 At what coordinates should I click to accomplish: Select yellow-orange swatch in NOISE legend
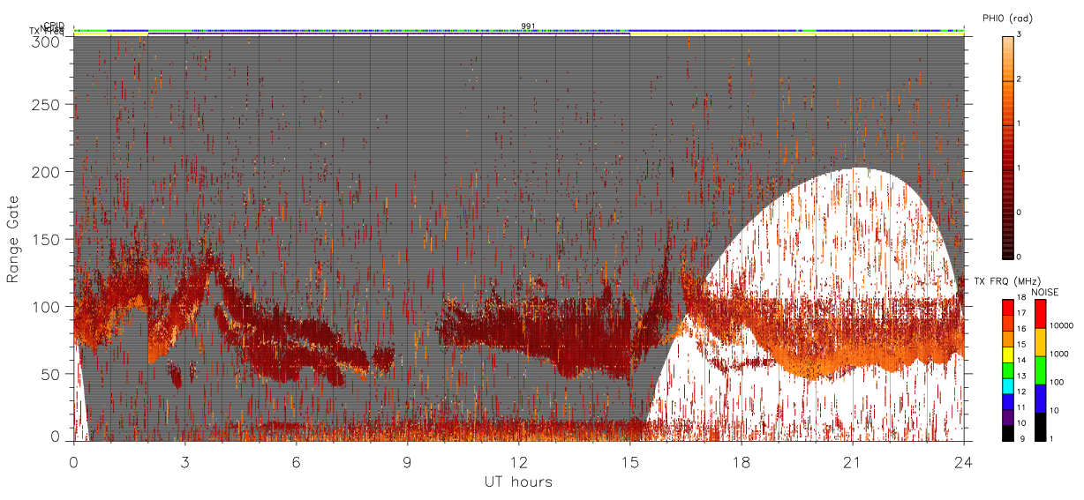point(1039,342)
